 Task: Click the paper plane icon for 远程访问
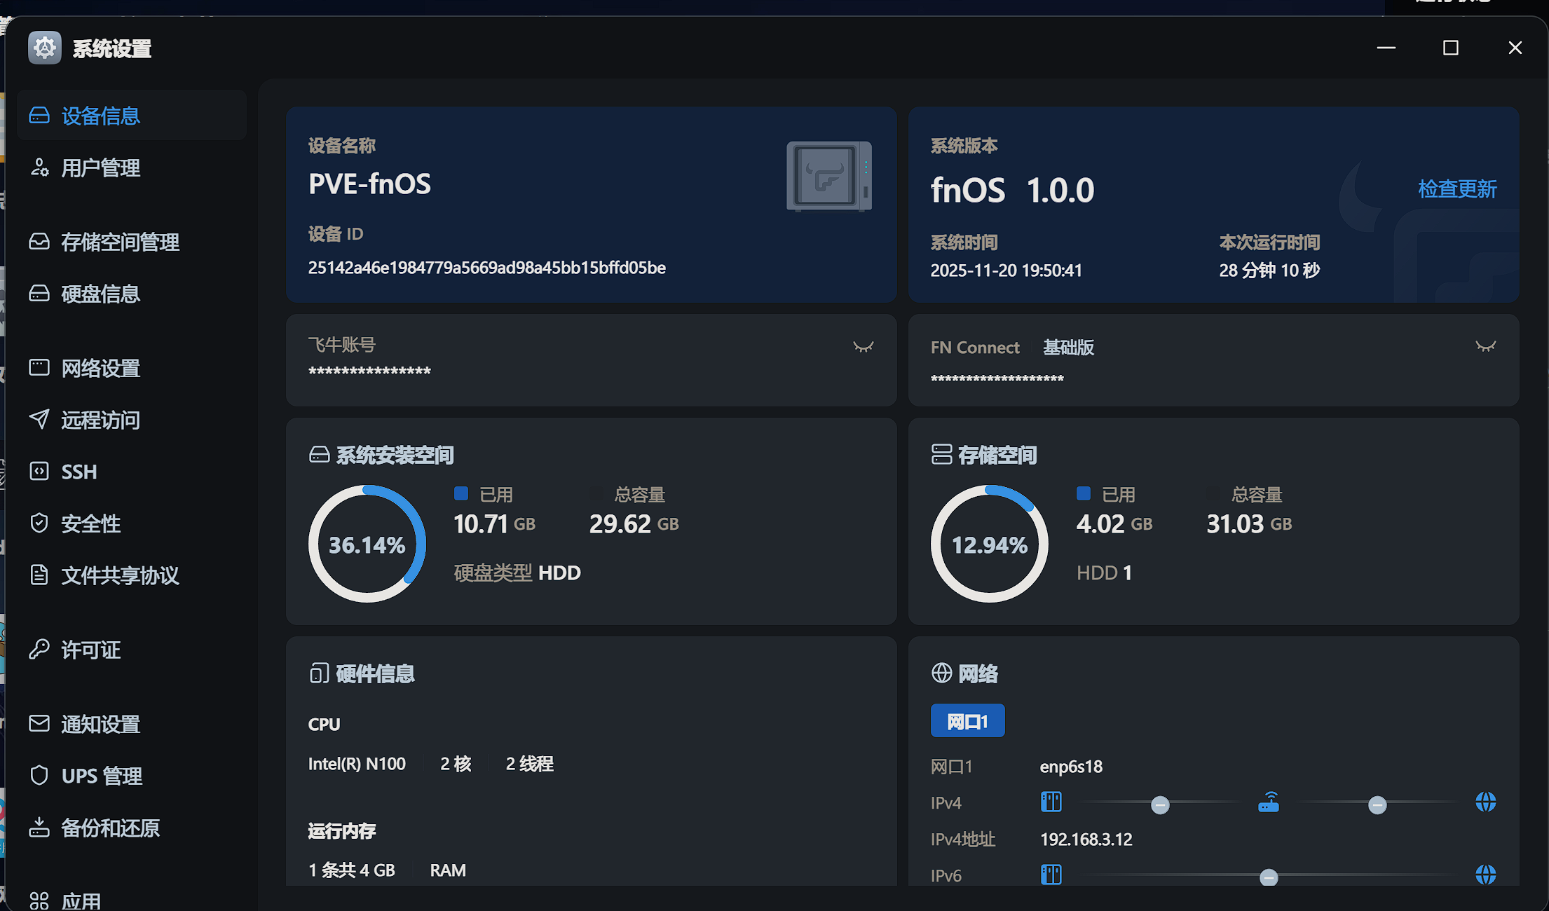point(39,420)
